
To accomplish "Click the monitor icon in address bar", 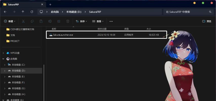I will point(41,12).
